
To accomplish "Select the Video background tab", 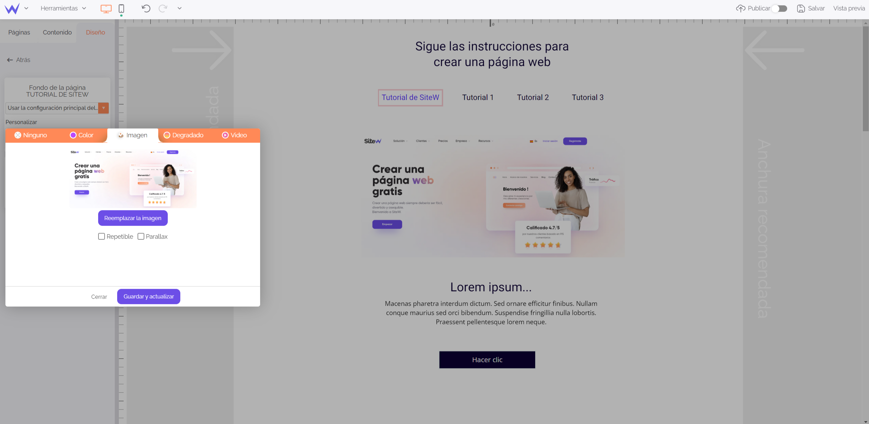I will point(234,135).
